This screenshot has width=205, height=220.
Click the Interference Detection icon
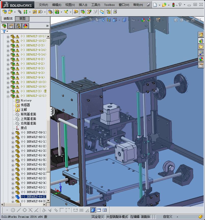coord(102,12)
